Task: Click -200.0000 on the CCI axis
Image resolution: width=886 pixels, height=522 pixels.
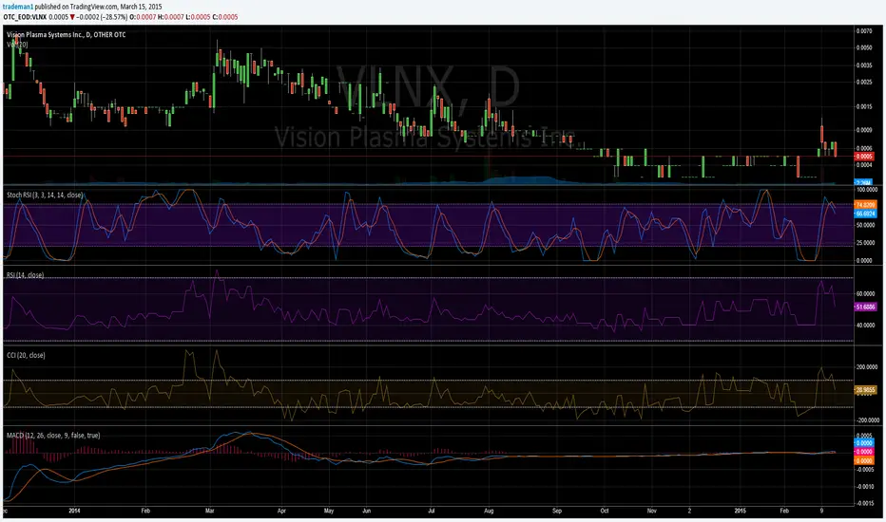Action: point(868,419)
